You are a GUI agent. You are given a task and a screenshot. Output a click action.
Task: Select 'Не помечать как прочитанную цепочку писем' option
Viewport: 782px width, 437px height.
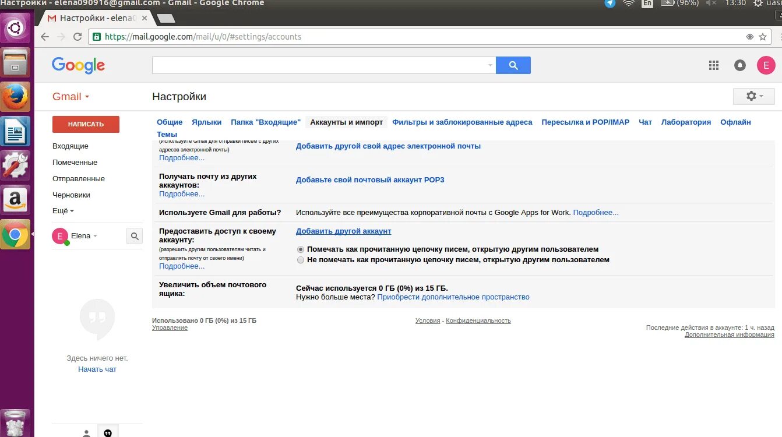coord(301,260)
